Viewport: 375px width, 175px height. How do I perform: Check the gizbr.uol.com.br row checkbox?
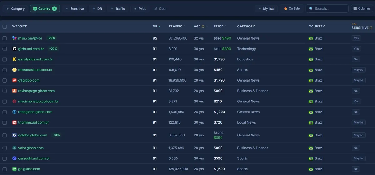click(5, 49)
